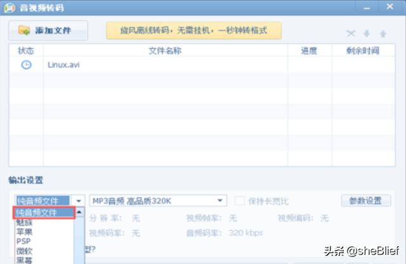Click the dropdown list scroll up arrow

click(x=79, y=212)
